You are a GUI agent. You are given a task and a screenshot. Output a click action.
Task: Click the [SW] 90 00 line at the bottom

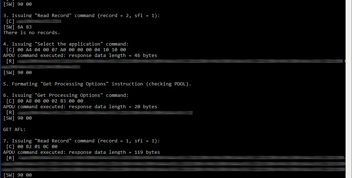click(17, 175)
